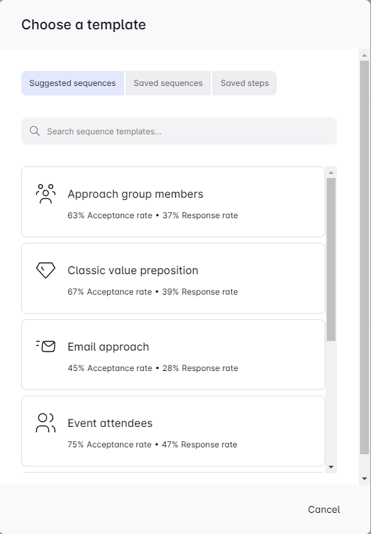
Task: Click the template list scroll up arrow
Action: [x=331, y=173]
